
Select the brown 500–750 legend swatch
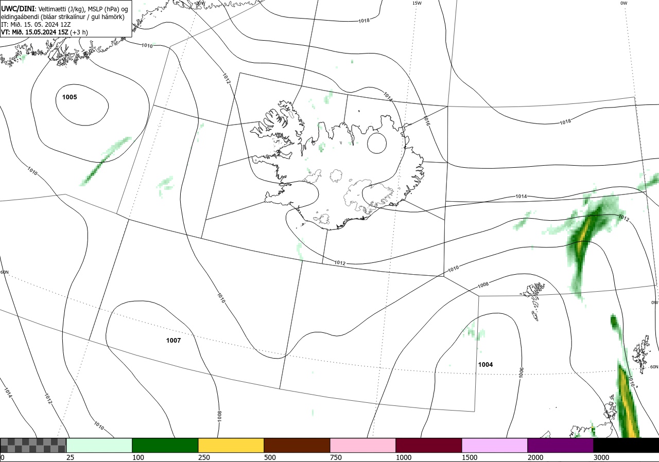click(297, 445)
